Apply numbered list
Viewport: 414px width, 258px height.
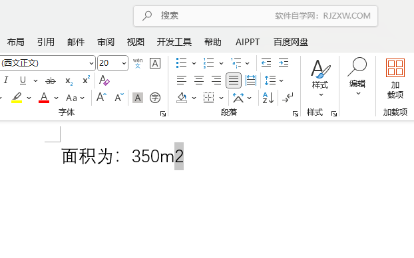click(x=208, y=63)
